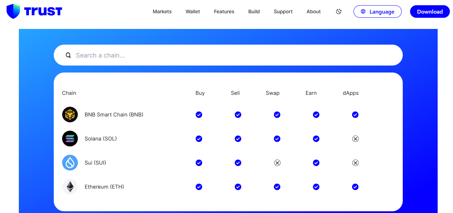Open the Build menu
This screenshot has height=213, width=453.
[x=254, y=12]
